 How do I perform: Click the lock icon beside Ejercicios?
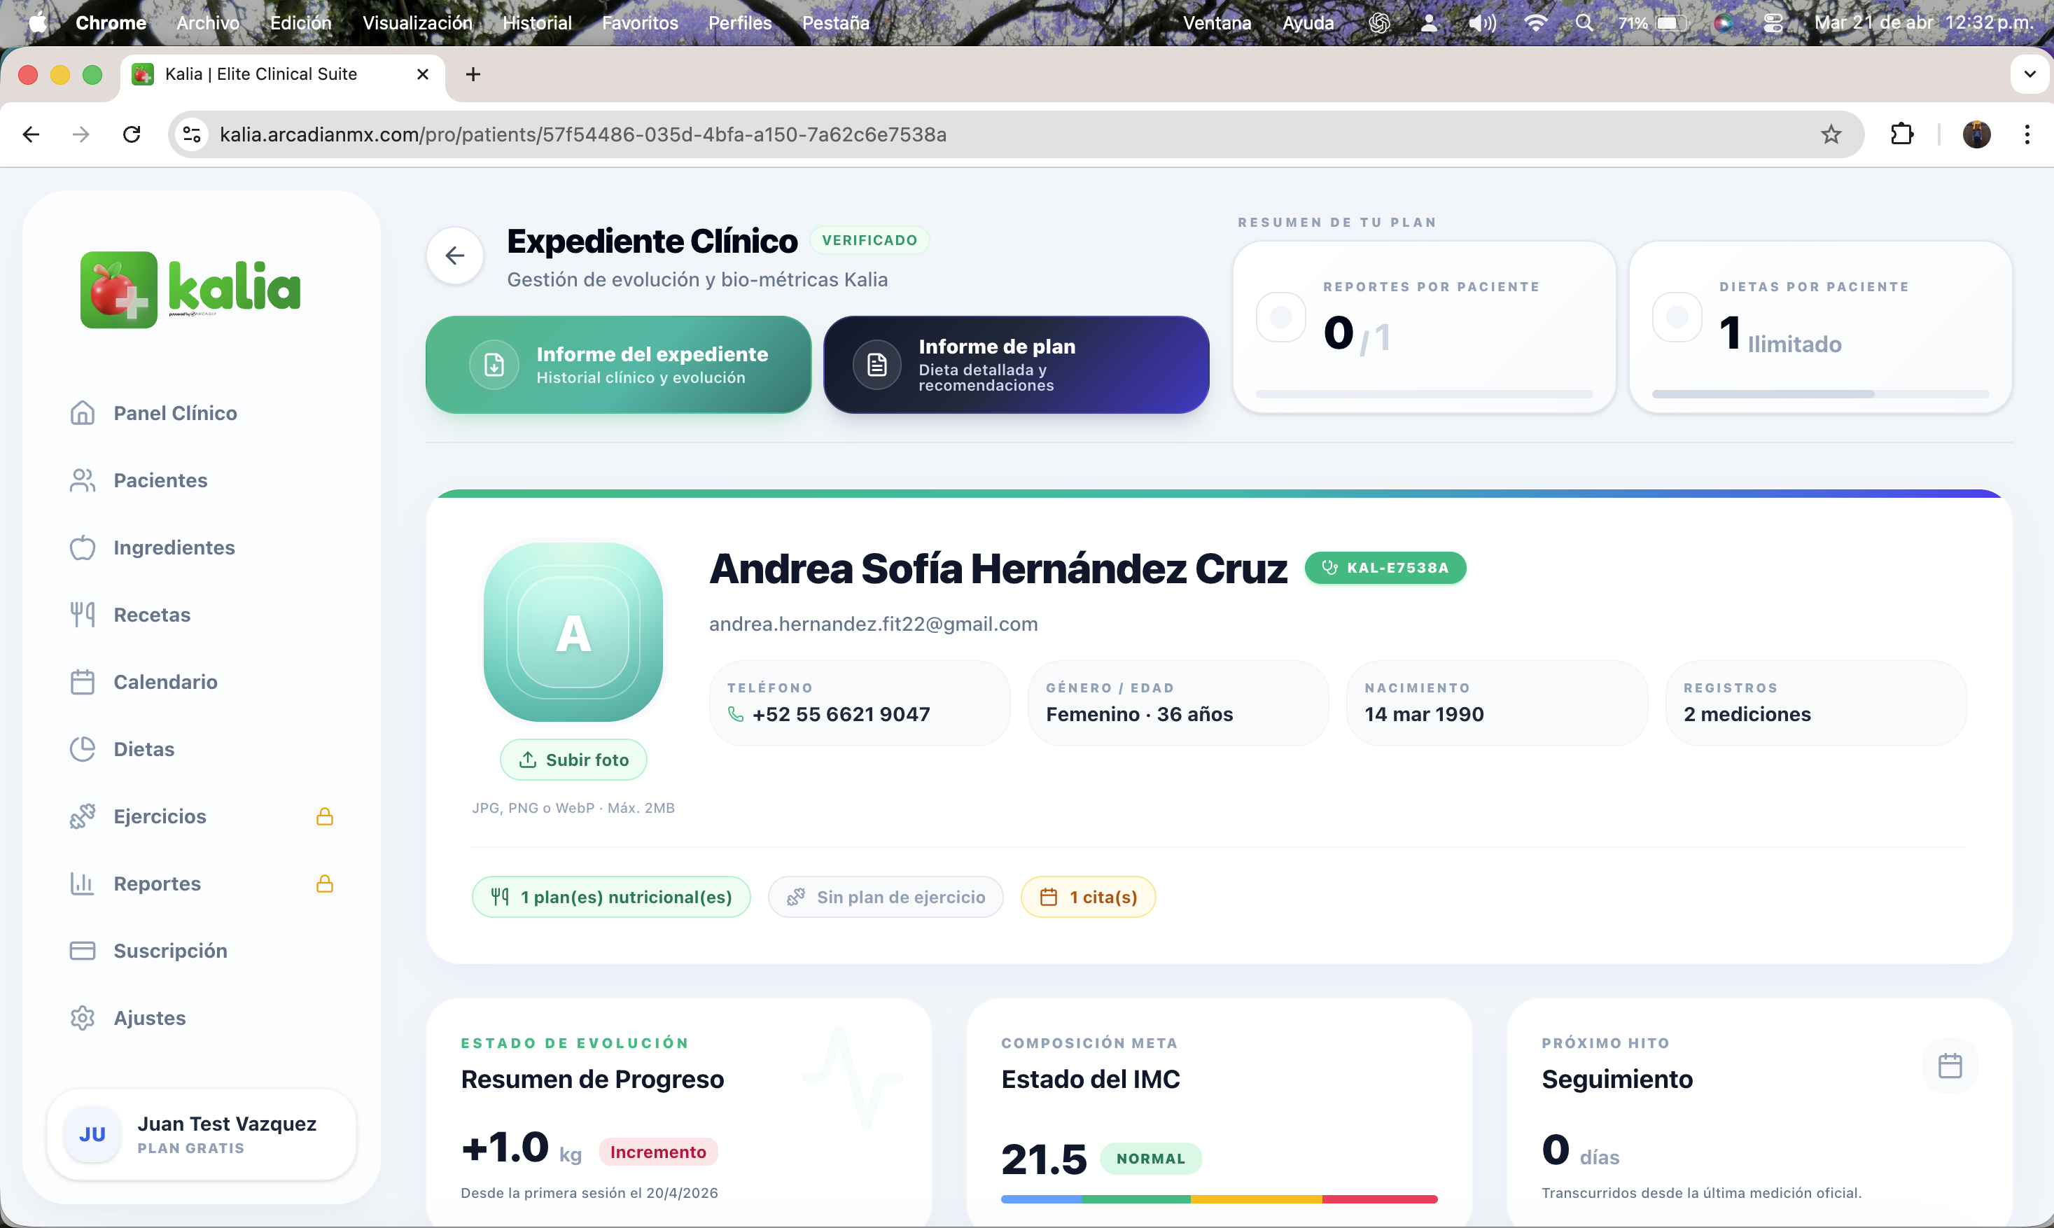click(x=324, y=817)
